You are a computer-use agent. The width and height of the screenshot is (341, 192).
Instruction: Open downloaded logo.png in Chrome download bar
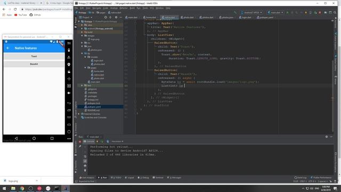tap(13, 181)
